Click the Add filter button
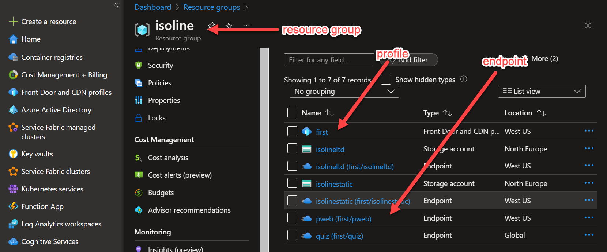The image size is (607, 252). coord(409,60)
